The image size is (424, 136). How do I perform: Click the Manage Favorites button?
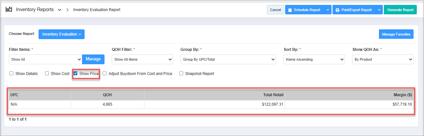tap(396, 34)
